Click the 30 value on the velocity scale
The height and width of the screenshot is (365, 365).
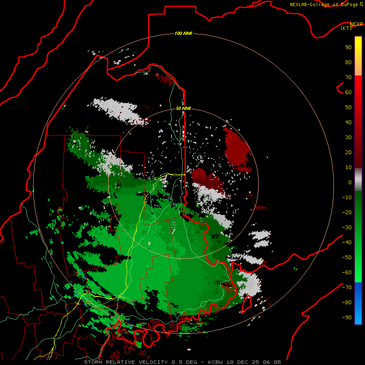pos(348,137)
